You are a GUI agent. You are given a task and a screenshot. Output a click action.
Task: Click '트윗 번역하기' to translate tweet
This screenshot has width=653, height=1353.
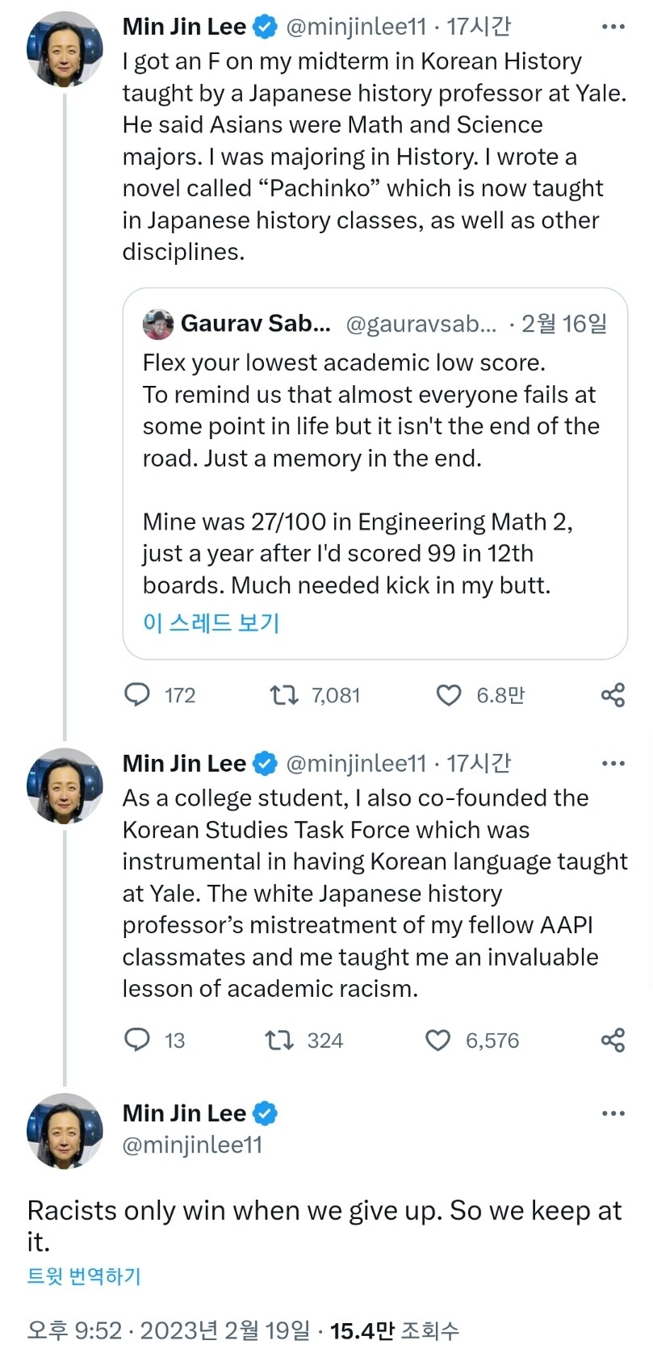pos(84,1276)
